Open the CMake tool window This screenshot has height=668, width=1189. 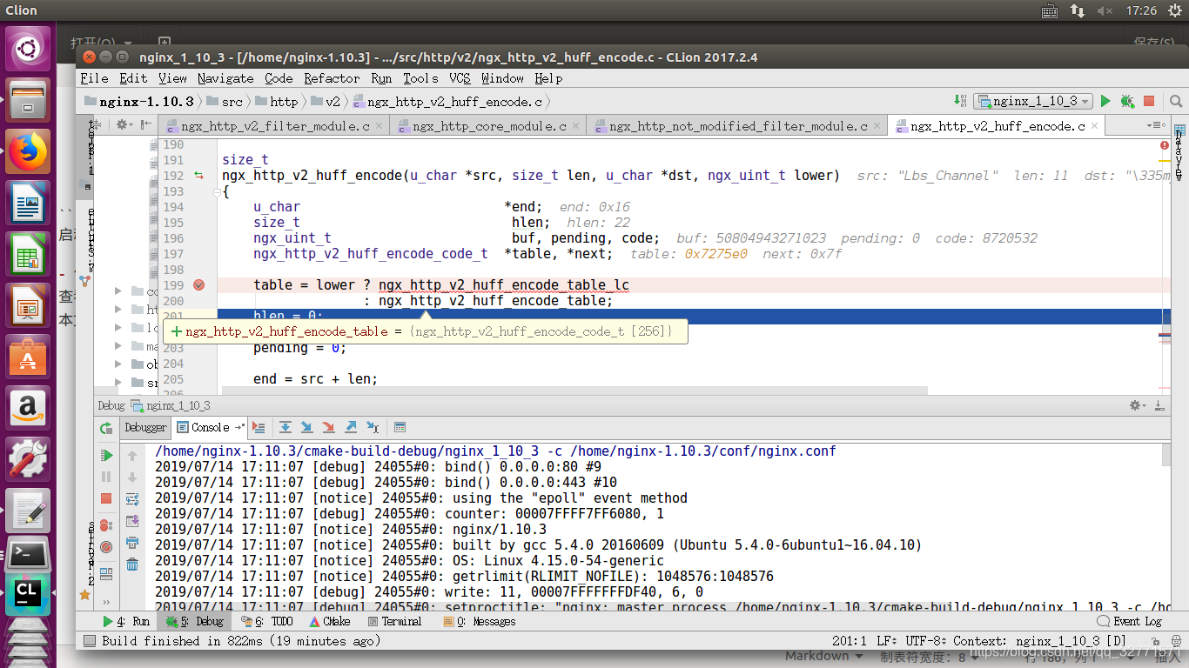[x=330, y=622]
